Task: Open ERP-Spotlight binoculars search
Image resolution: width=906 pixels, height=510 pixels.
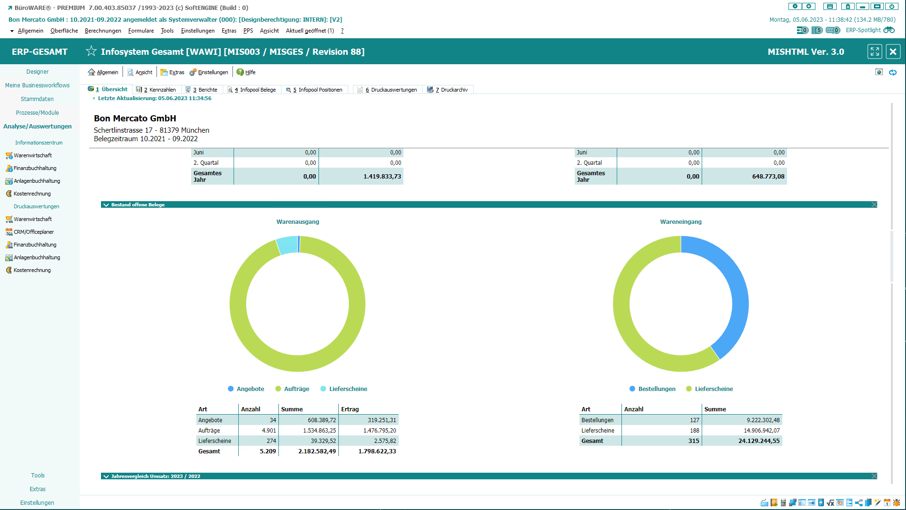Action: coord(889,30)
